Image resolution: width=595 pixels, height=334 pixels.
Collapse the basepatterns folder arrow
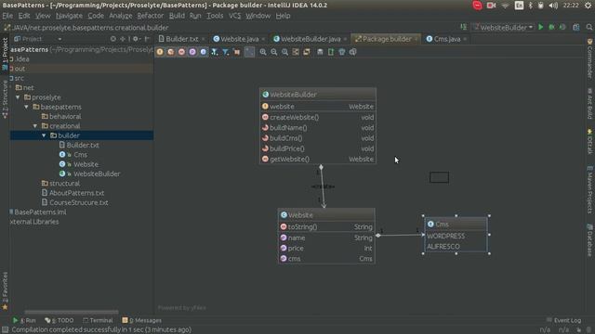27,107
